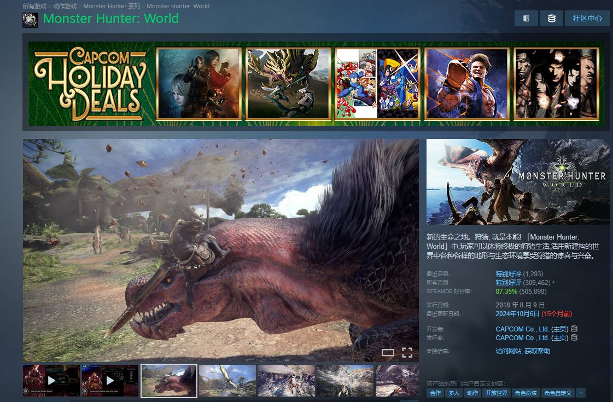This screenshot has width=613, height=402.
Task: Open Mega Man collection banner tile
Action: click(377, 83)
